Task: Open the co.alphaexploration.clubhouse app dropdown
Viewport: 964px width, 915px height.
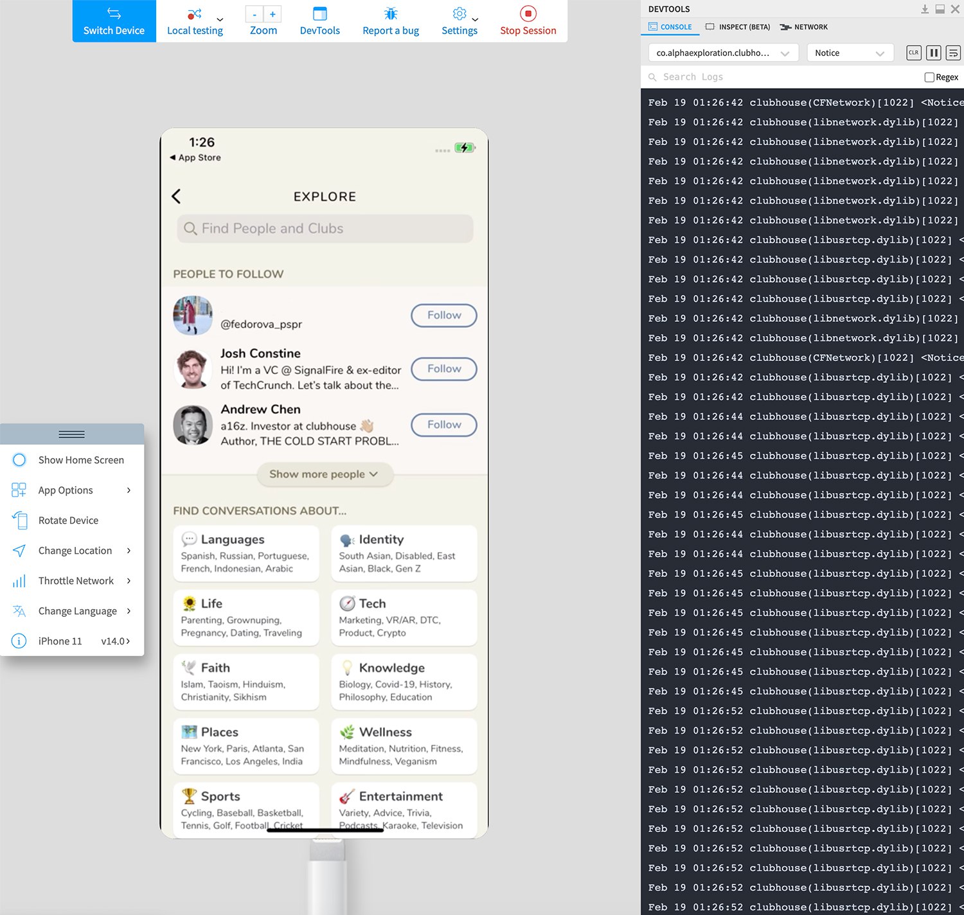Action: pyautogui.click(x=723, y=53)
